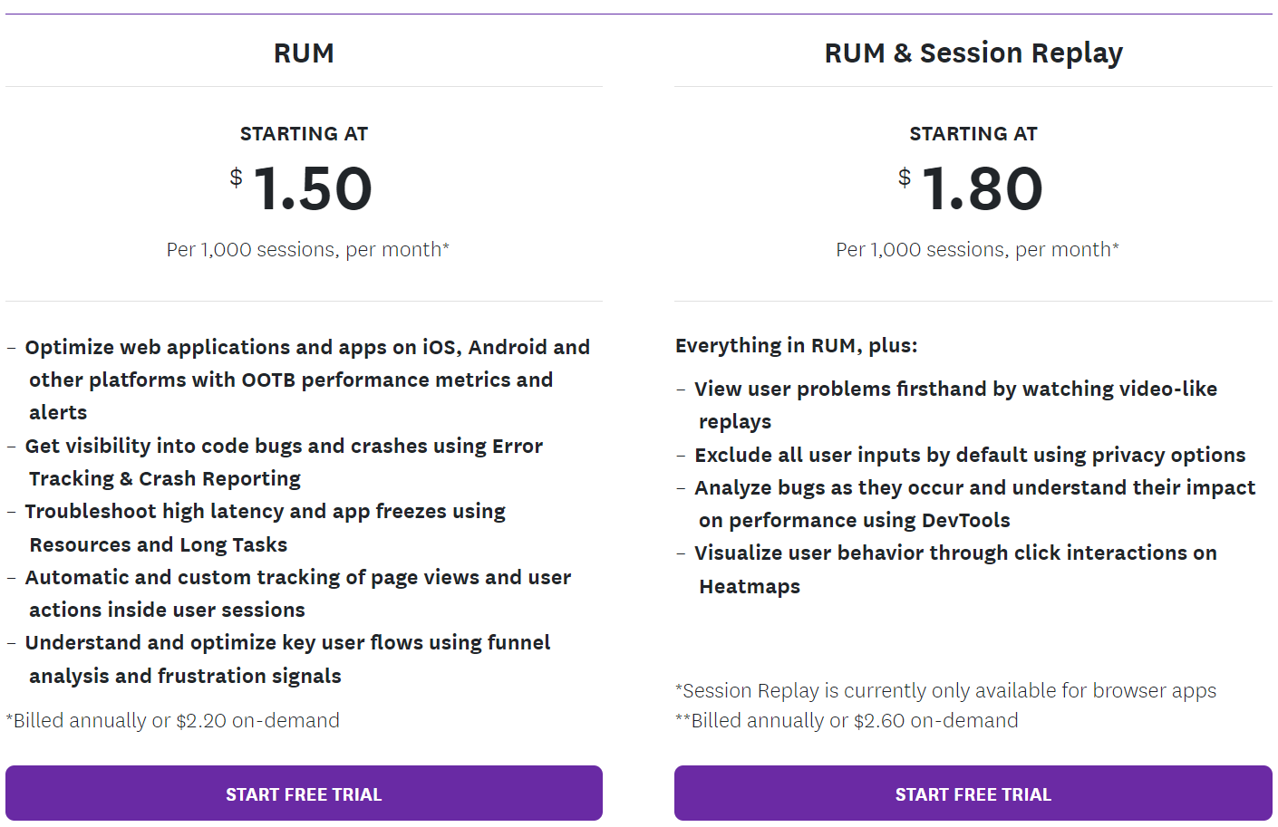Click the $2.60 on-demand billing footnote
The height and width of the screenshot is (827, 1278).
tap(847, 720)
